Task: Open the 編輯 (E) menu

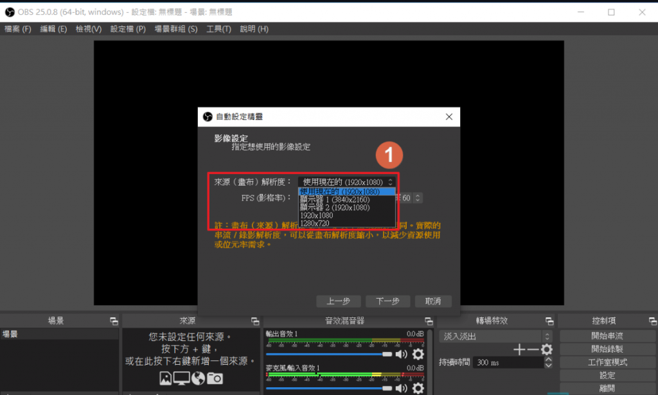Action: [x=53, y=29]
